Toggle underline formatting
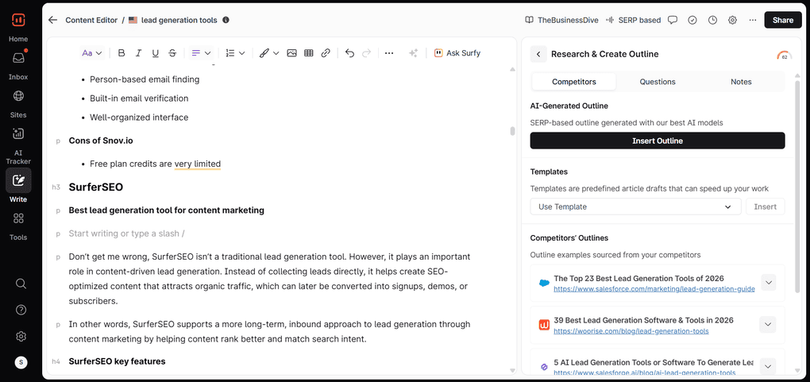This screenshot has height=382, width=810. tap(156, 52)
